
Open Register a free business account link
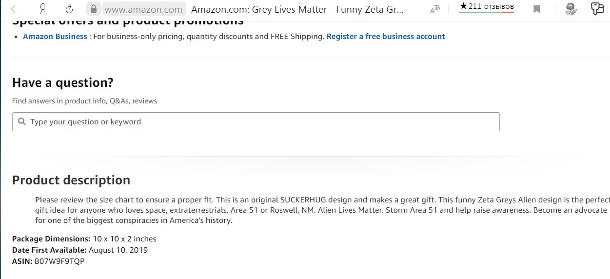click(x=386, y=37)
